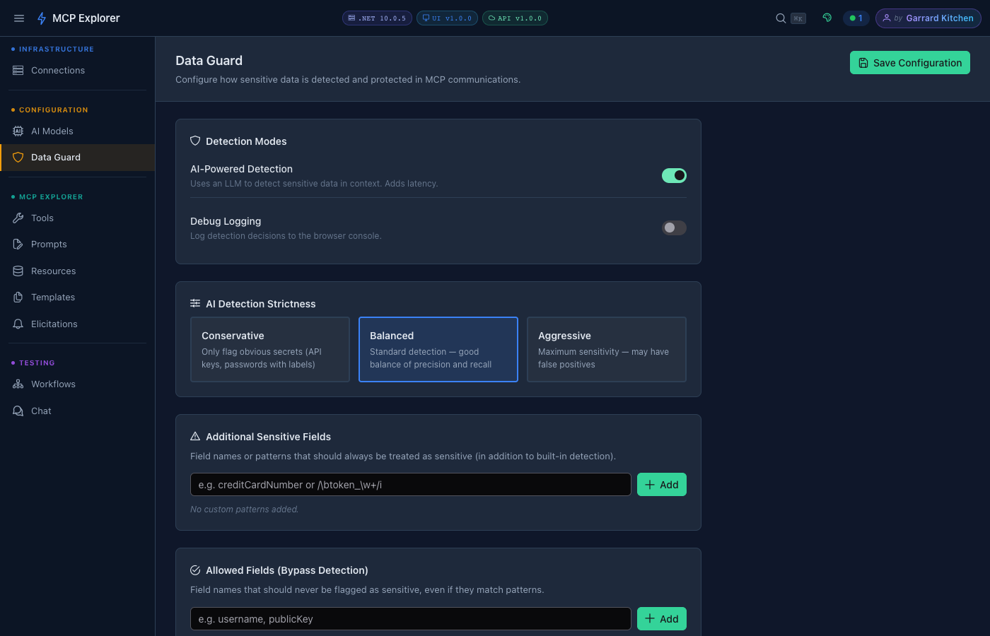Viewport: 990px width, 636px height.
Task: Click the Connections server icon in sidebar
Action: click(x=19, y=70)
